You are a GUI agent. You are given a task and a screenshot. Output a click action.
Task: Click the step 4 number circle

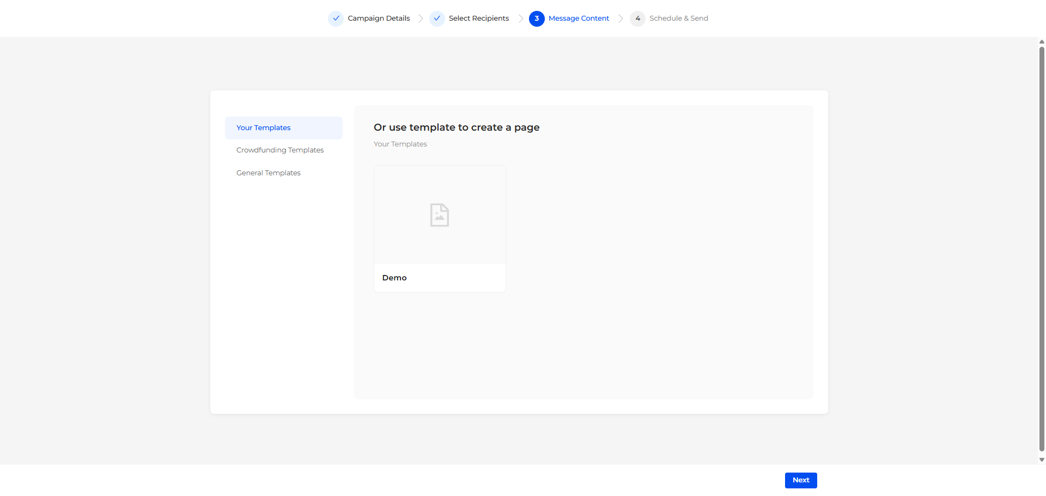[637, 19]
